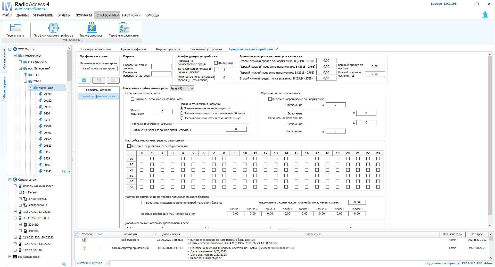Select Превышение мощности в течение 30 минут
This screenshot has height=267, width=495.
pos(181,118)
